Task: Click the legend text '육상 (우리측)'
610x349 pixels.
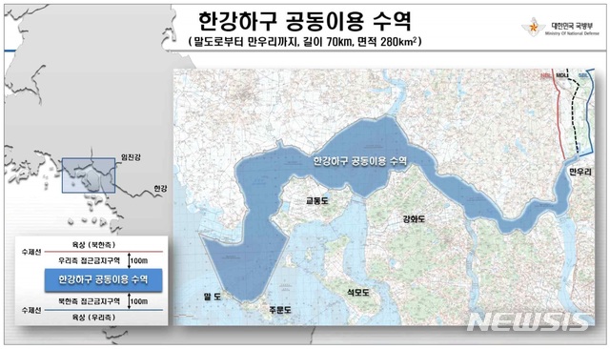Action: (93, 318)
